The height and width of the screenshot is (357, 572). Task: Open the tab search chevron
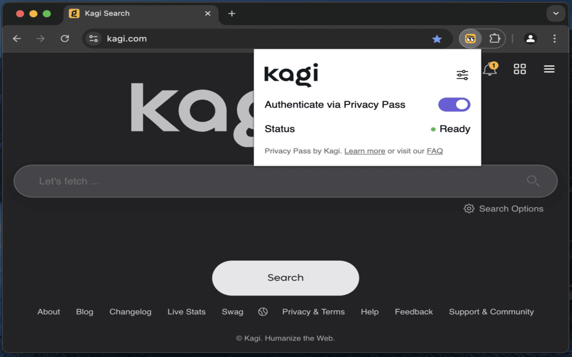pos(555,13)
